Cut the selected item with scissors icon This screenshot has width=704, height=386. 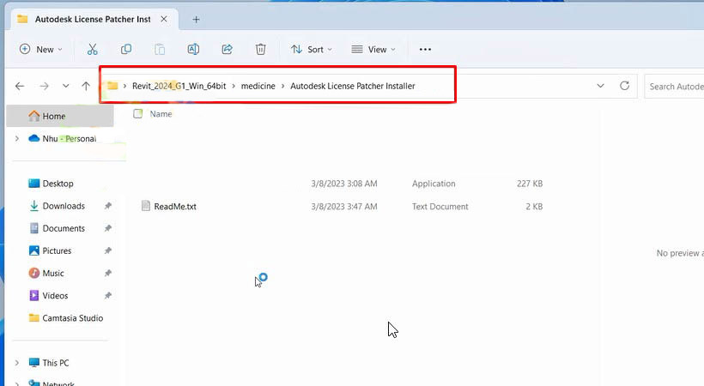(x=93, y=50)
